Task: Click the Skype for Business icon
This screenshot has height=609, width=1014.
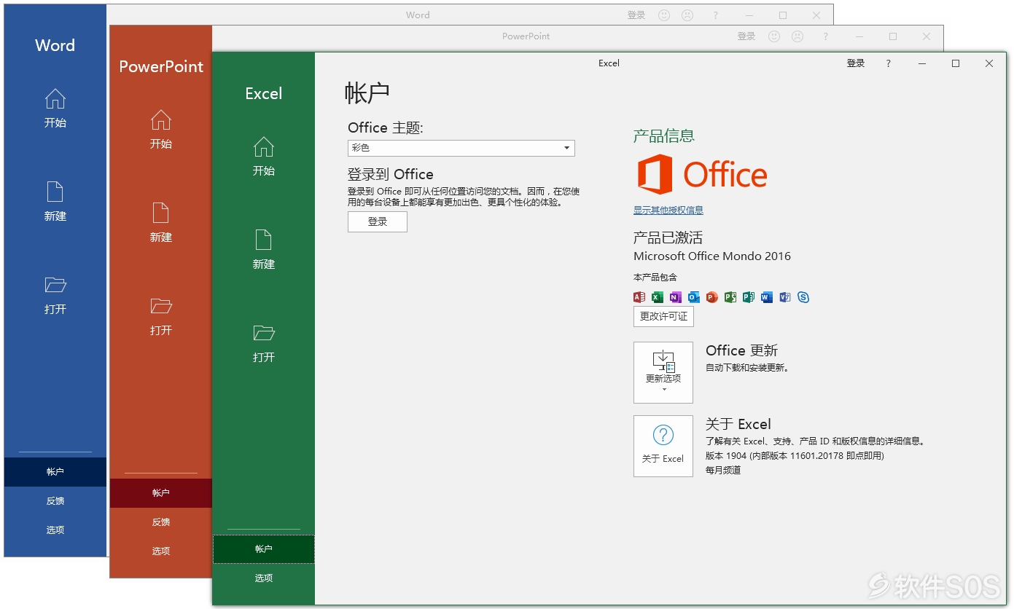Action: tap(803, 297)
